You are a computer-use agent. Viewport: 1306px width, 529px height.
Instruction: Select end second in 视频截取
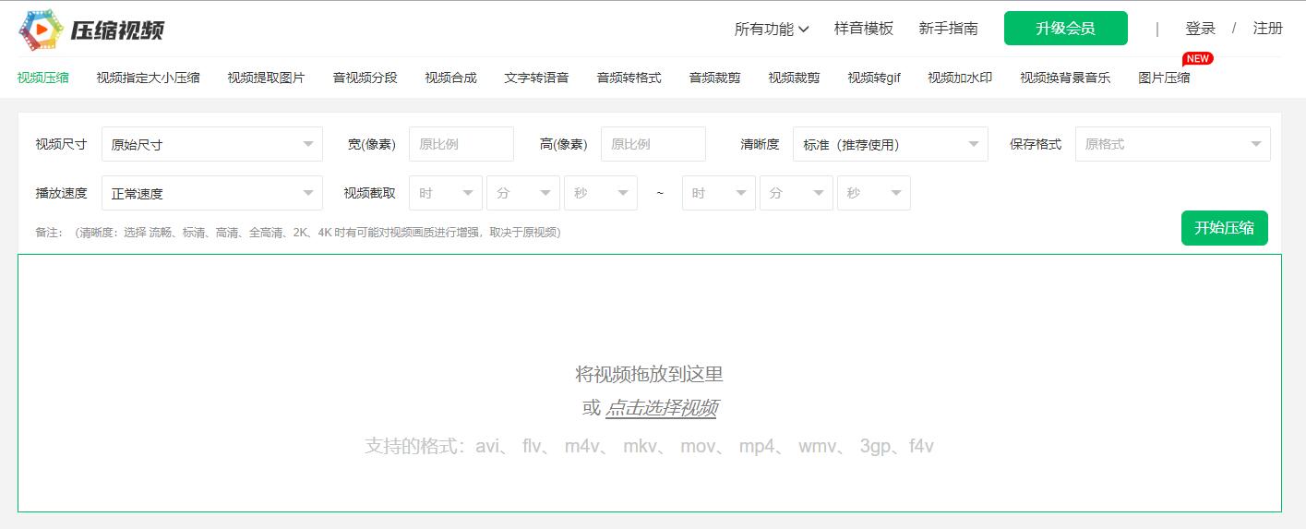873,194
